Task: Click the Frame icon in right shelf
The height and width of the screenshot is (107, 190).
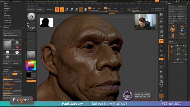Action: pos(161,67)
